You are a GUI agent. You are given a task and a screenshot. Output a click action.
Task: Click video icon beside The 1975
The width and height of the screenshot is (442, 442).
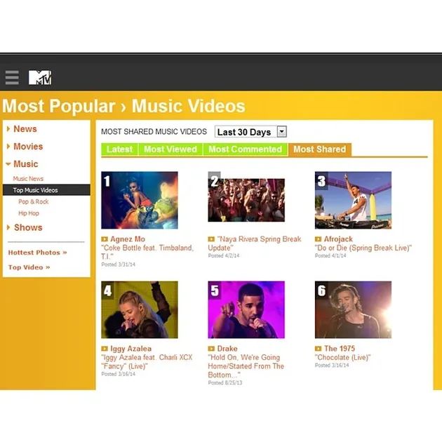tap(318, 349)
